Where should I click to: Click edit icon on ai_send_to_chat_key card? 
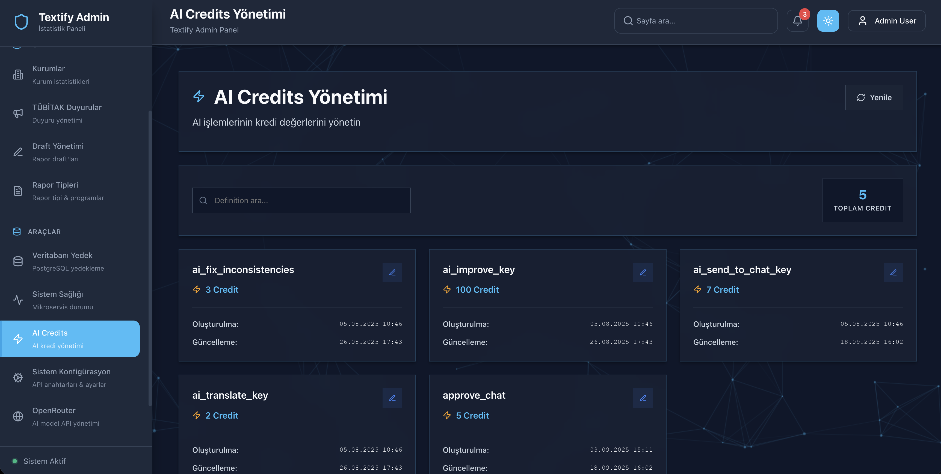pyautogui.click(x=893, y=272)
